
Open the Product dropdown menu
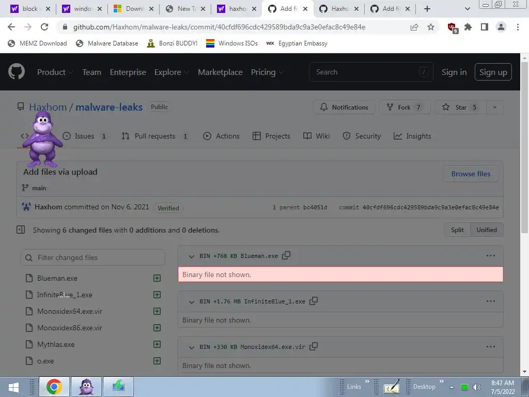[55, 72]
